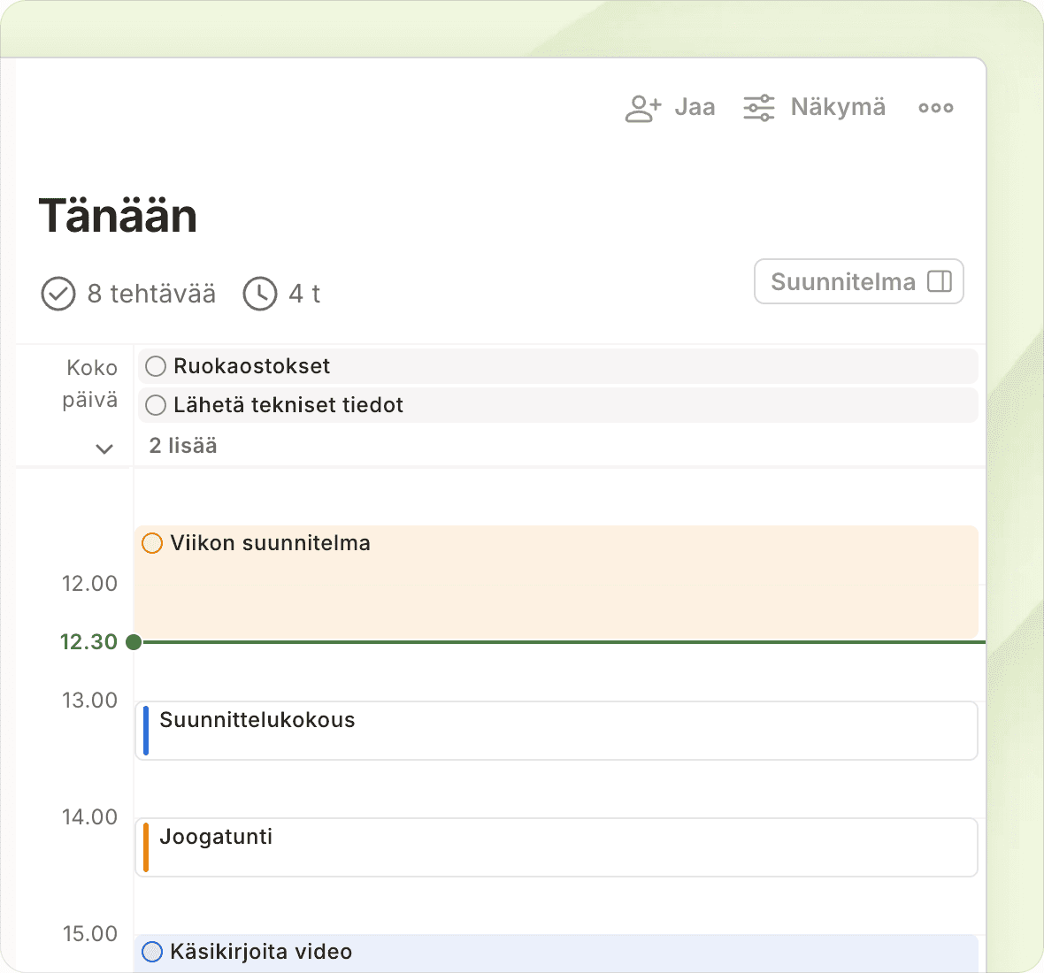Click the Jaa share label
This screenshot has width=1044, height=973.
[695, 108]
